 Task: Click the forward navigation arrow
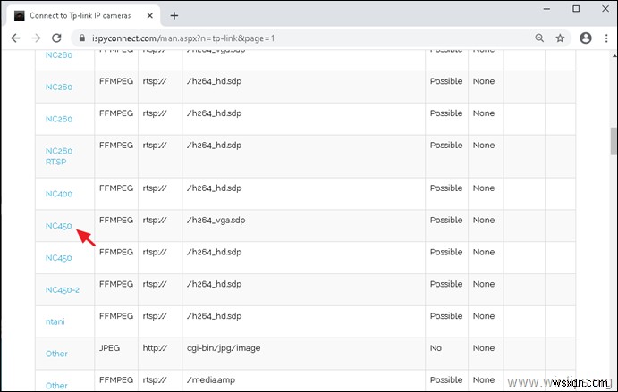(36, 38)
